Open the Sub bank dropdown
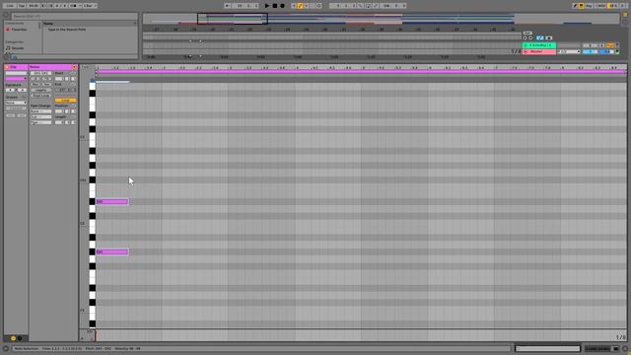The image size is (631, 355). tap(41, 116)
